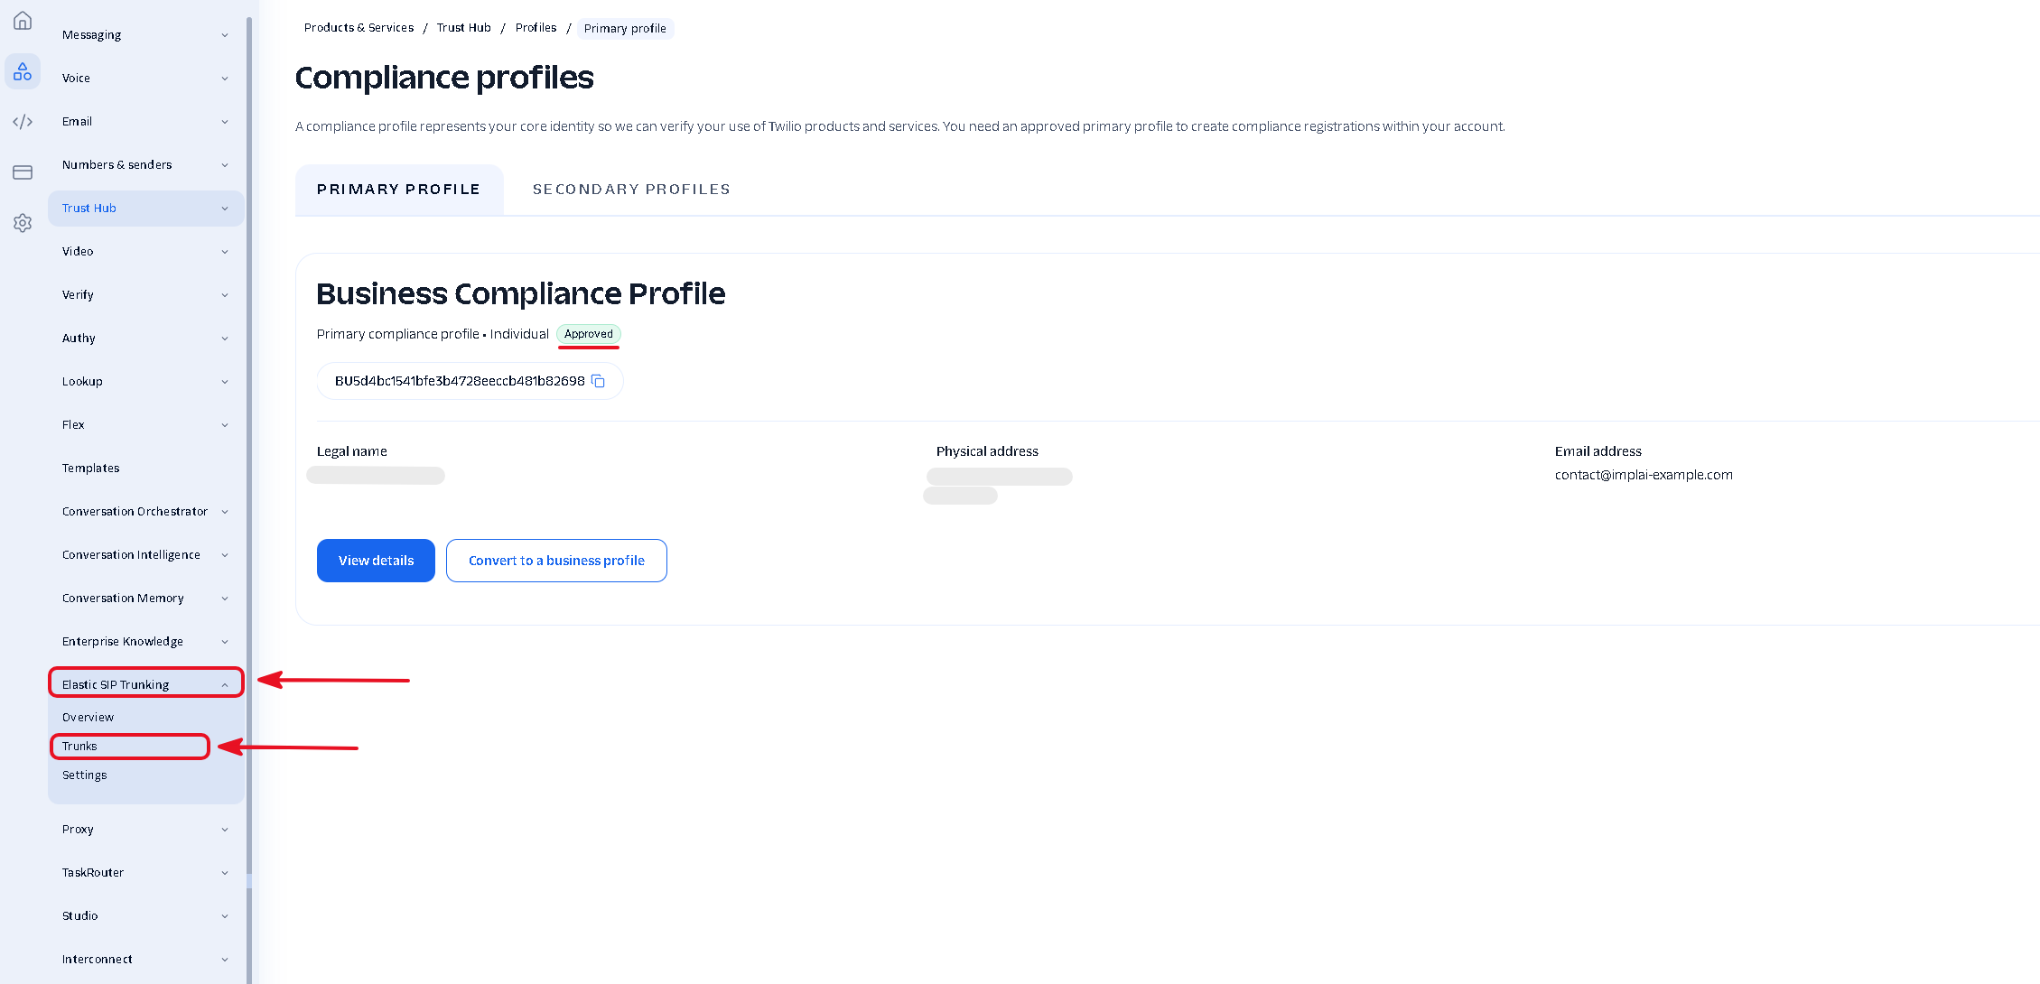Screen dimensions: 2040x984
Task: Select the Primary profile breadcrumb
Action: coord(625,29)
